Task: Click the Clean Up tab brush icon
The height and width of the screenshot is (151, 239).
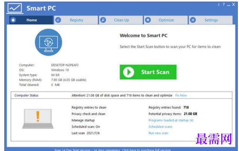Action: (x=103, y=20)
